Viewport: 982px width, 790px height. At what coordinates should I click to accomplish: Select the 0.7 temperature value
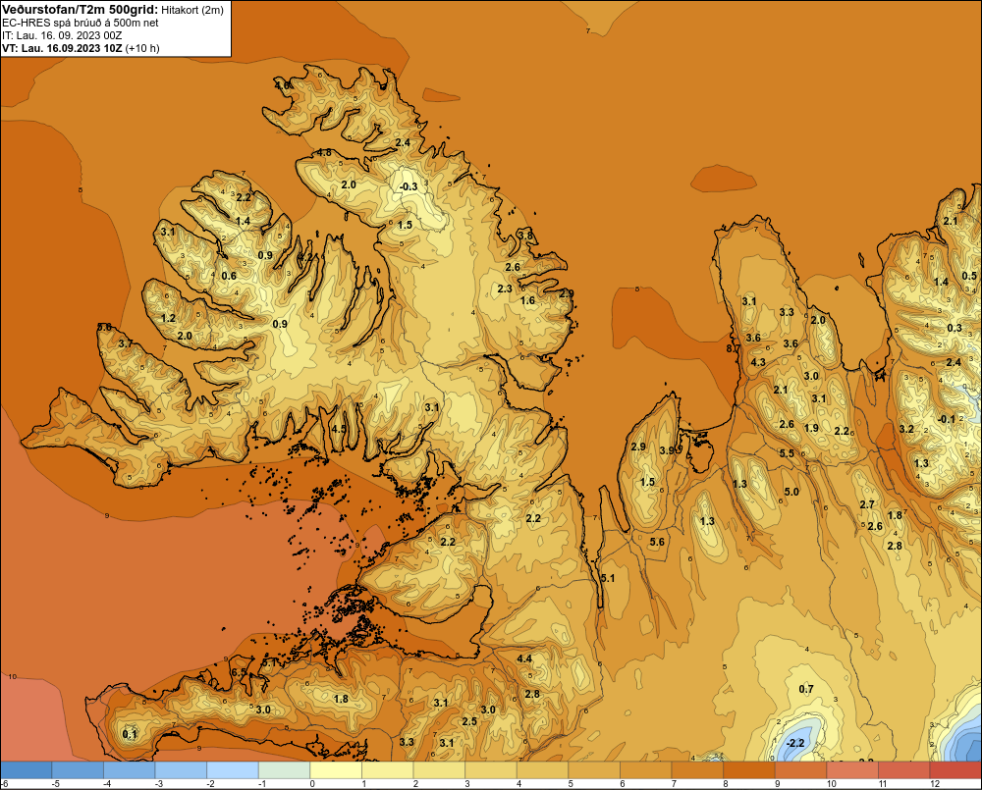tap(806, 689)
